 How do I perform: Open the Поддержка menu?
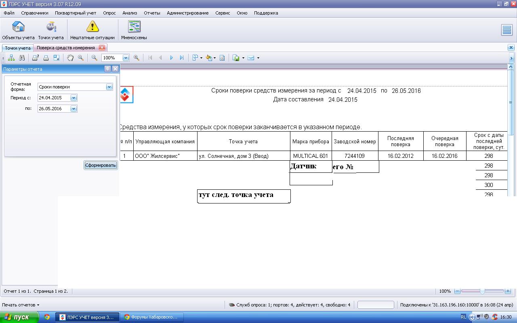tap(266, 13)
